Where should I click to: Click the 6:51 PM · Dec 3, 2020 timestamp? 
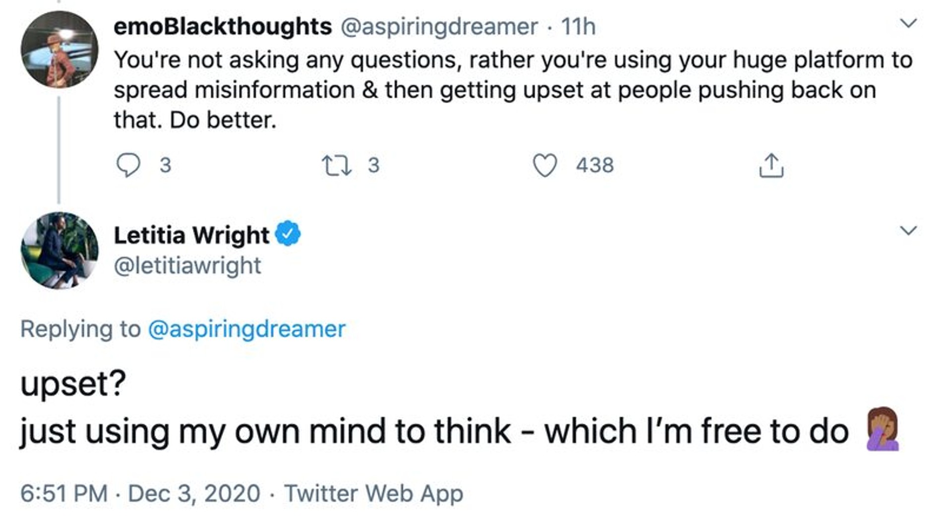[x=140, y=493]
